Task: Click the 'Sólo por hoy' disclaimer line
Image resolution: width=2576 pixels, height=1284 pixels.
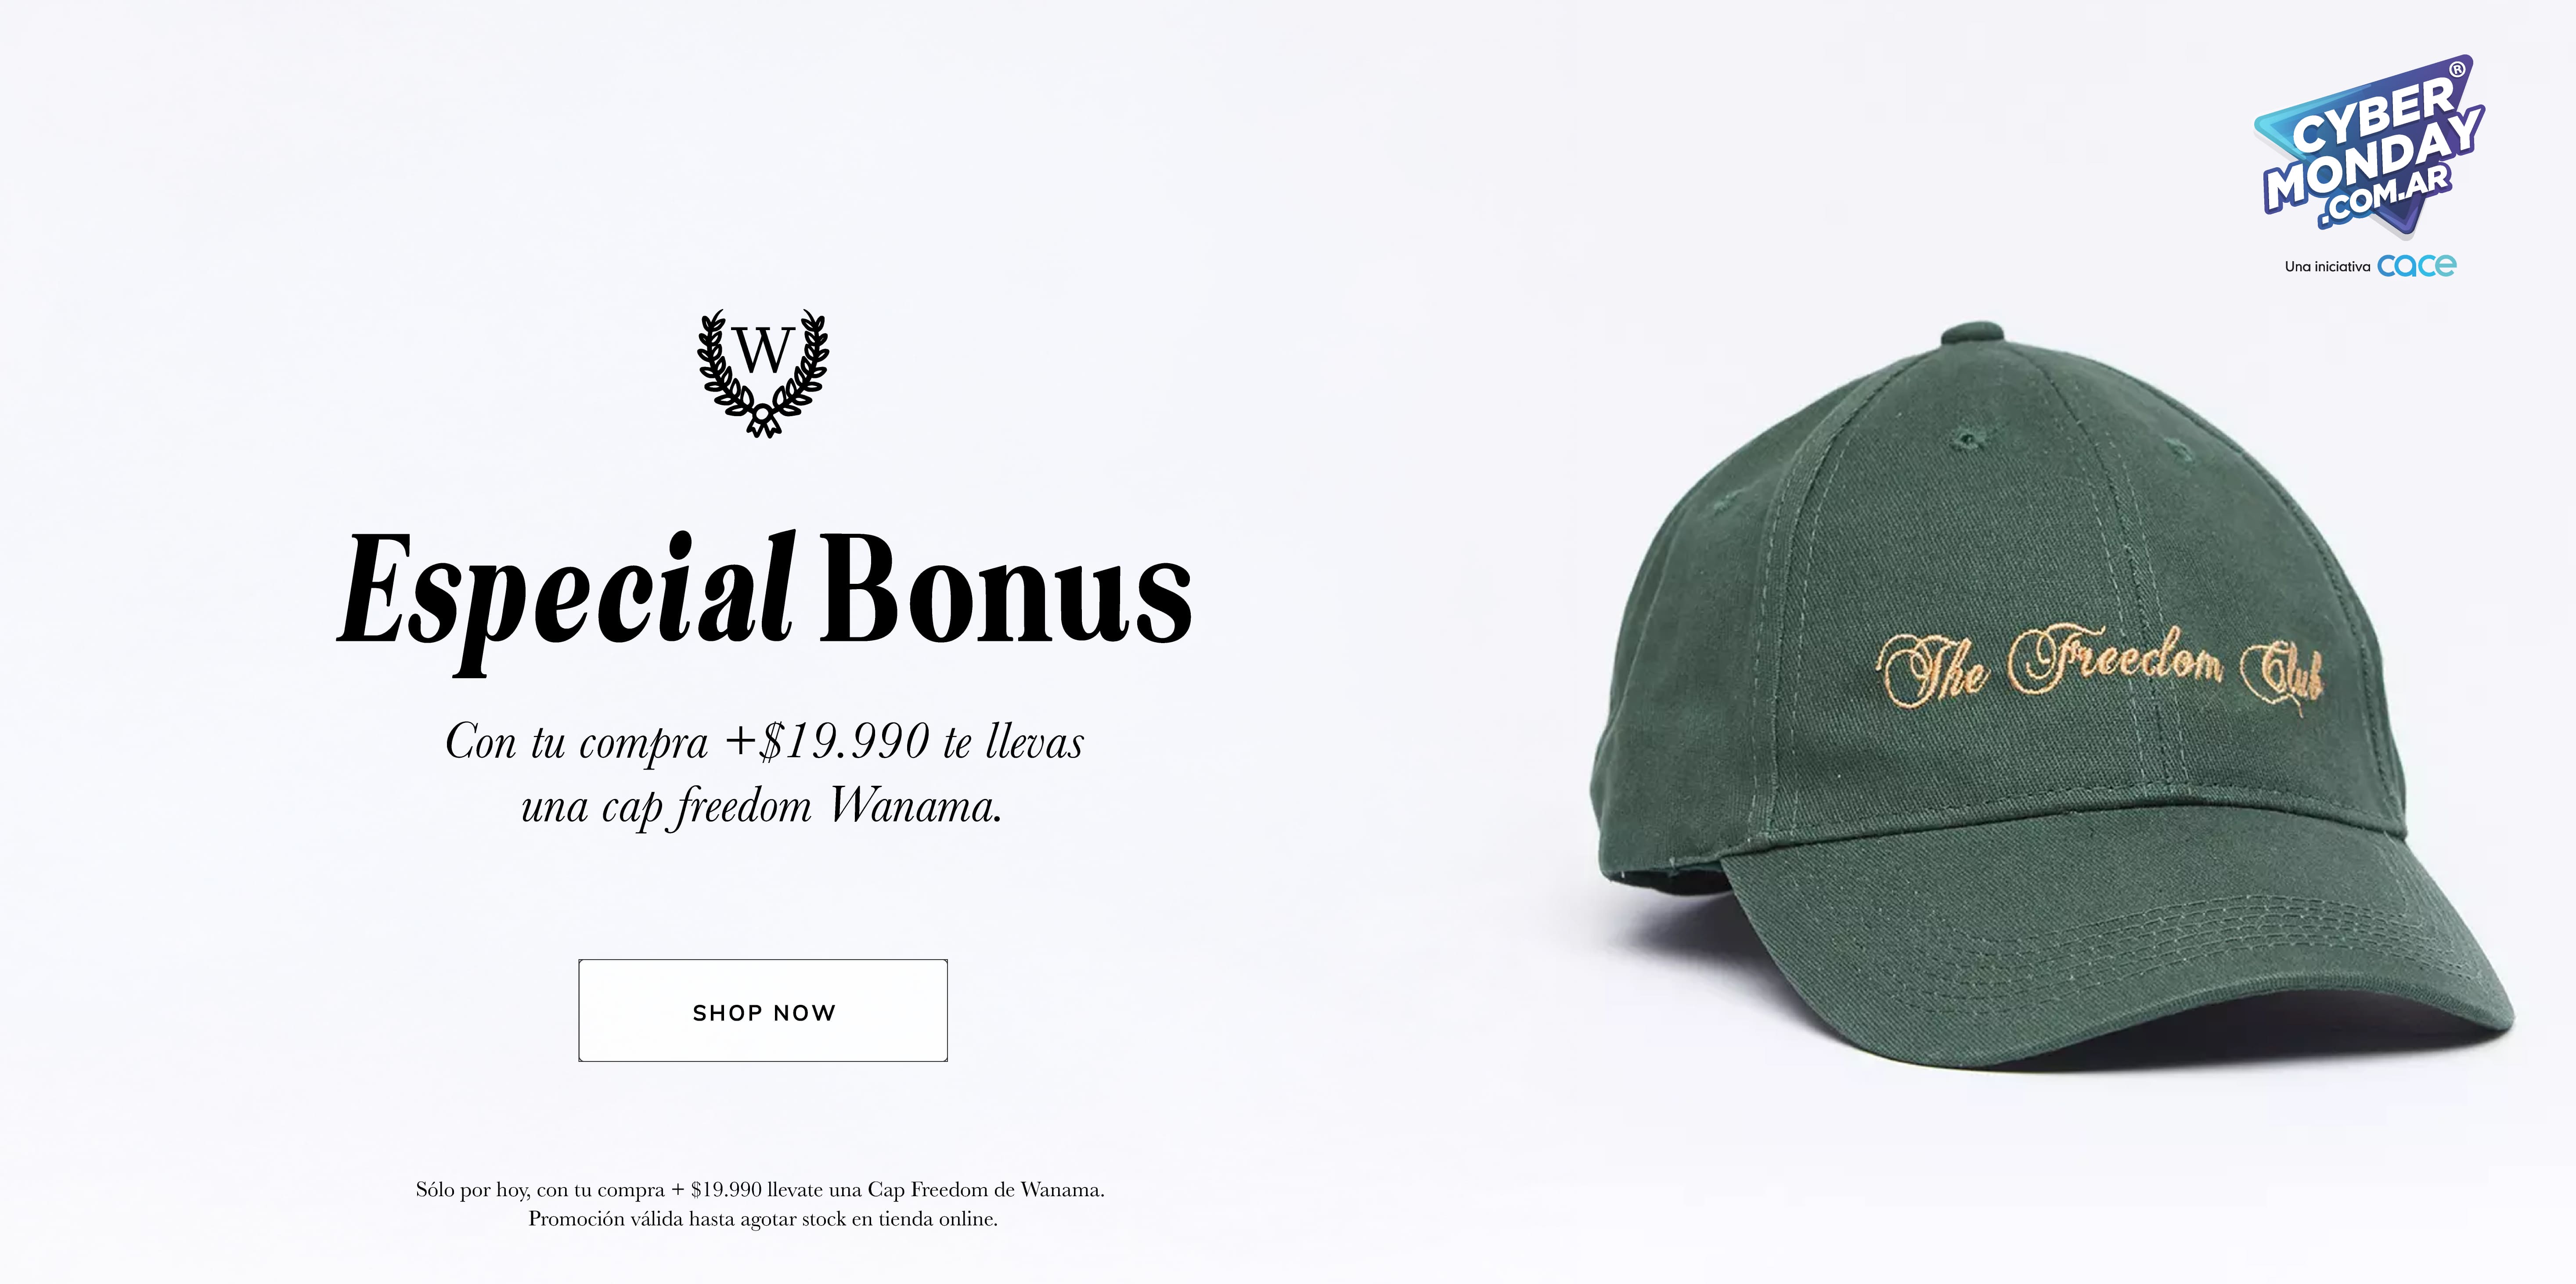Action: [x=760, y=1189]
